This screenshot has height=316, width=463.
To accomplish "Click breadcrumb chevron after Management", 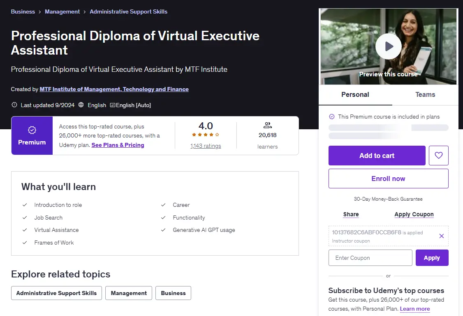I will point(84,12).
